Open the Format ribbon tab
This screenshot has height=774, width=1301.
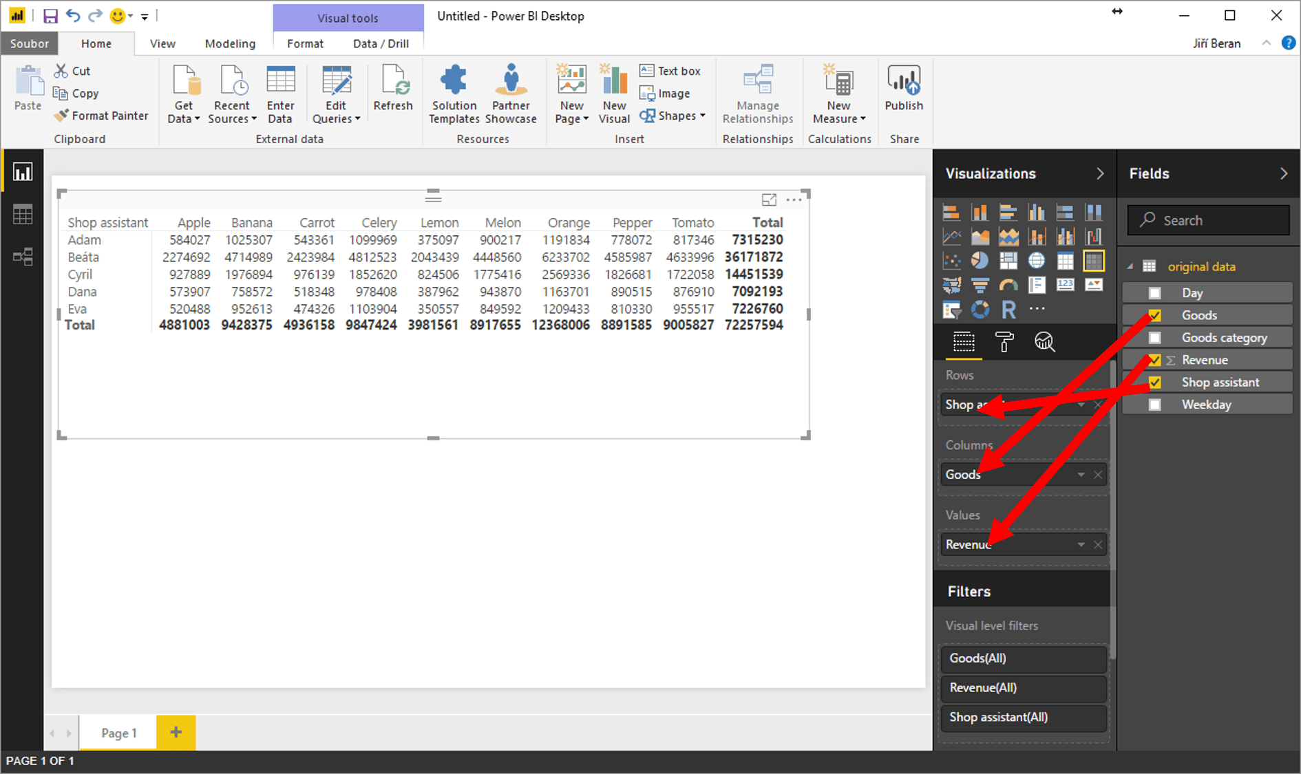(305, 43)
